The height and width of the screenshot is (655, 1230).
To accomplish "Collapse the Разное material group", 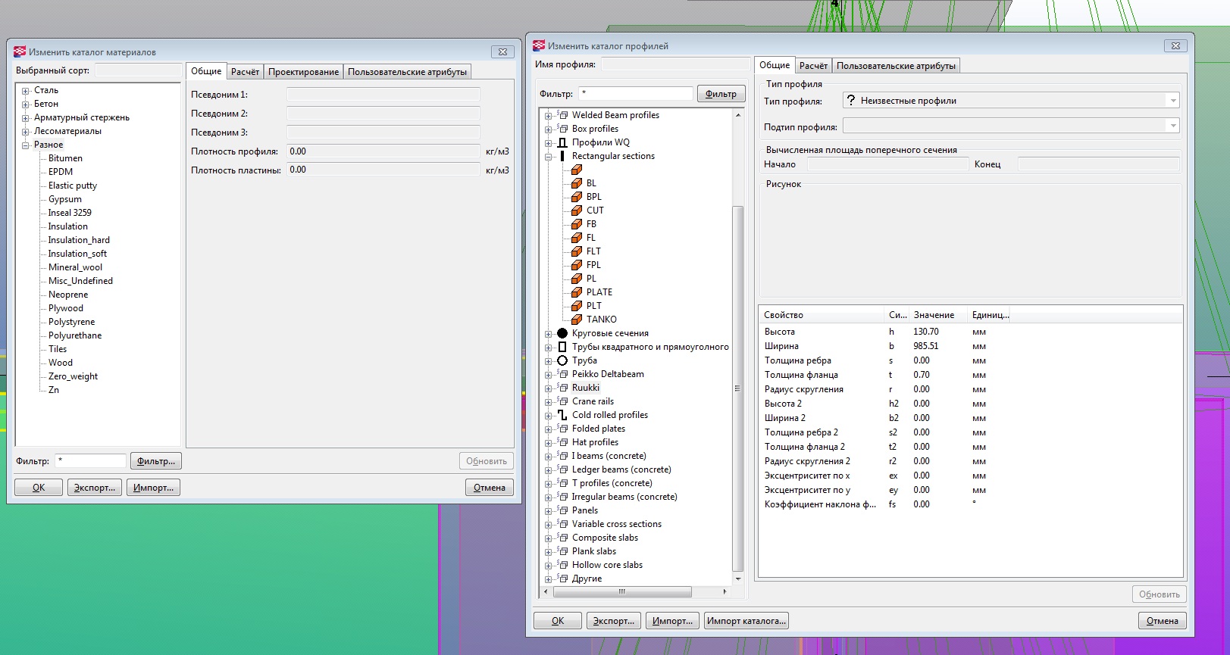I will click(x=25, y=145).
